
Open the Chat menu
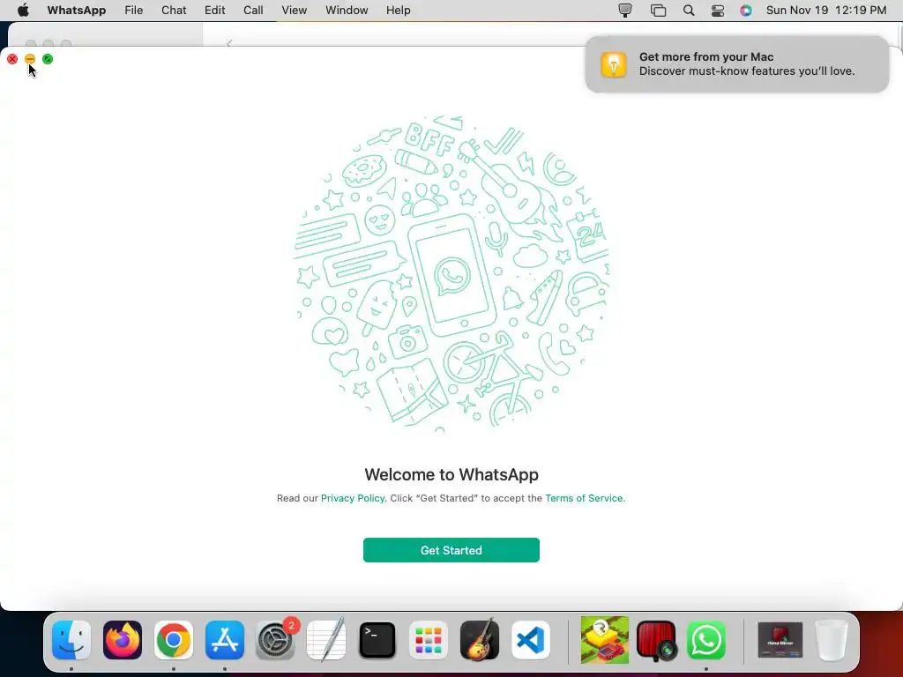[x=174, y=11]
